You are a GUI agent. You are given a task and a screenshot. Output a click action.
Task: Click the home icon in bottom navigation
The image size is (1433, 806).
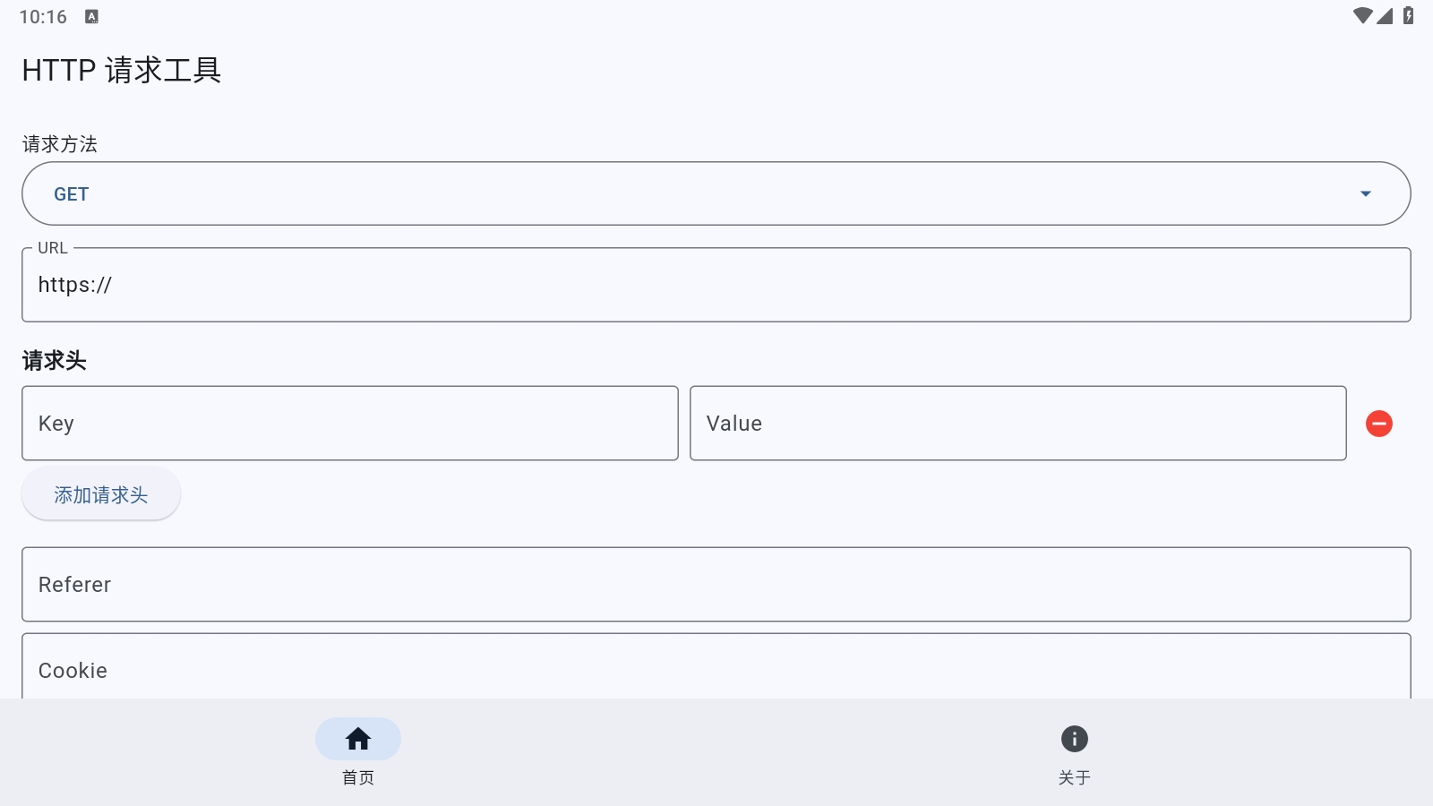pyautogui.click(x=358, y=739)
